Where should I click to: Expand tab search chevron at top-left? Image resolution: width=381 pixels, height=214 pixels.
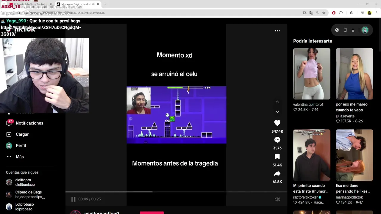tap(4, 4)
